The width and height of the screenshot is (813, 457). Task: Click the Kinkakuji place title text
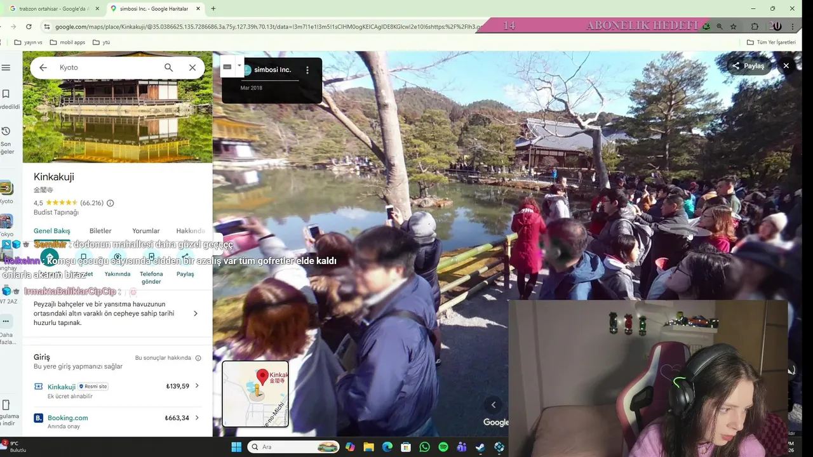click(54, 177)
